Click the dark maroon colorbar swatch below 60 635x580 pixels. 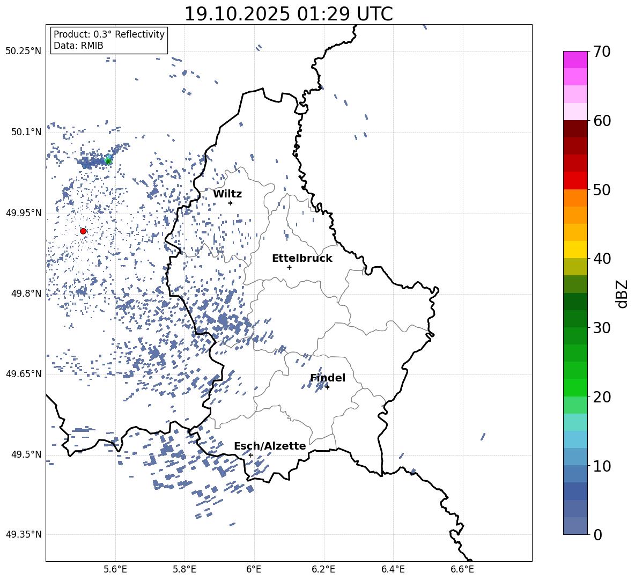point(575,129)
